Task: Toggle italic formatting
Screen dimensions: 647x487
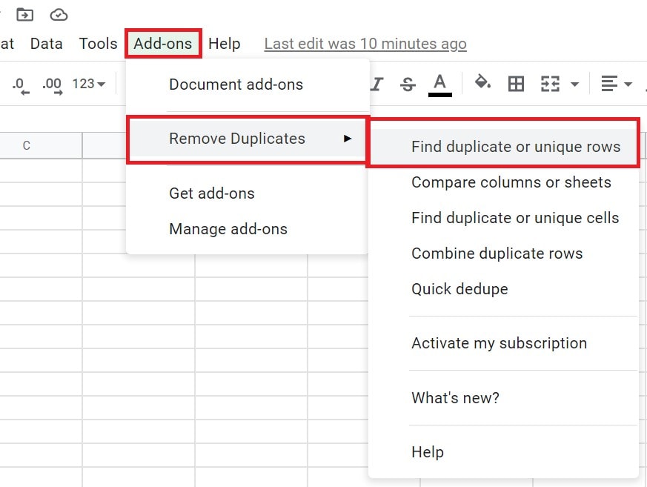Action: (x=376, y=84)
